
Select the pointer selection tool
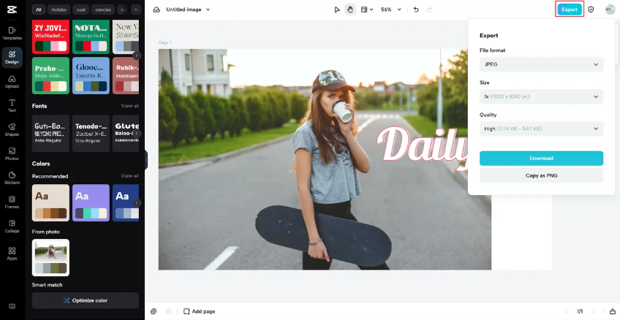337,9
